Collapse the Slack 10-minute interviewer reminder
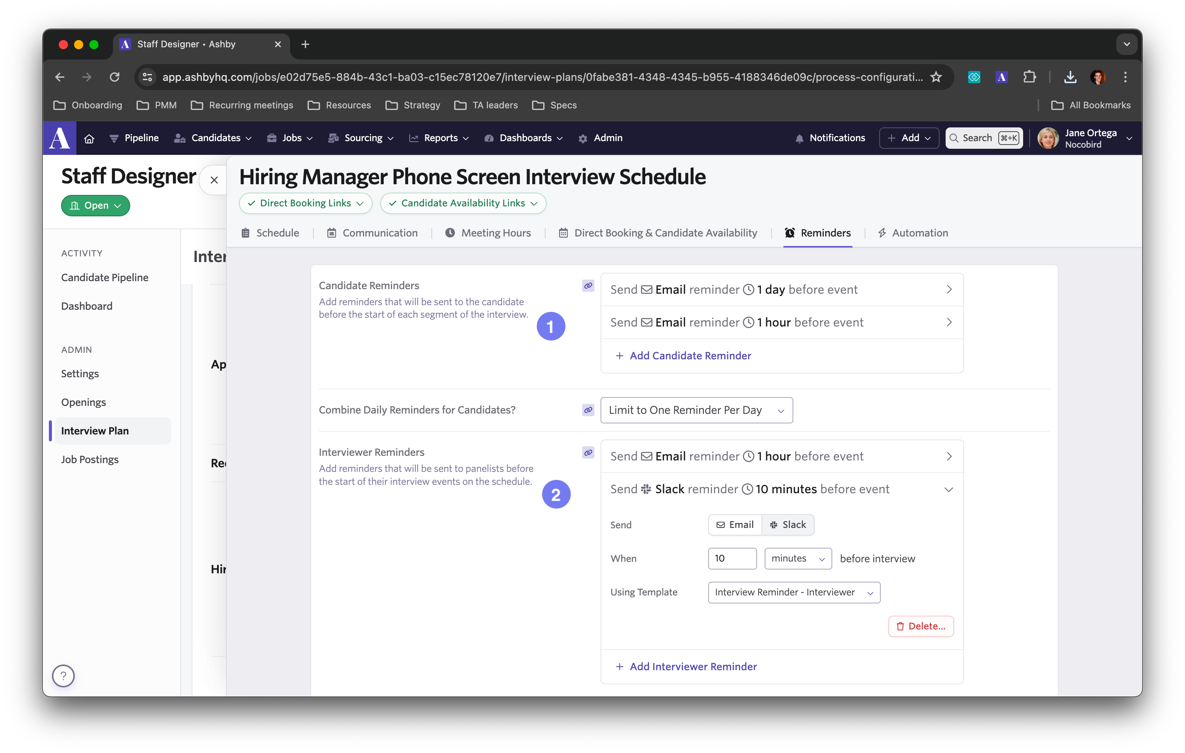1185x753 pixels. (x=948, y=489)
